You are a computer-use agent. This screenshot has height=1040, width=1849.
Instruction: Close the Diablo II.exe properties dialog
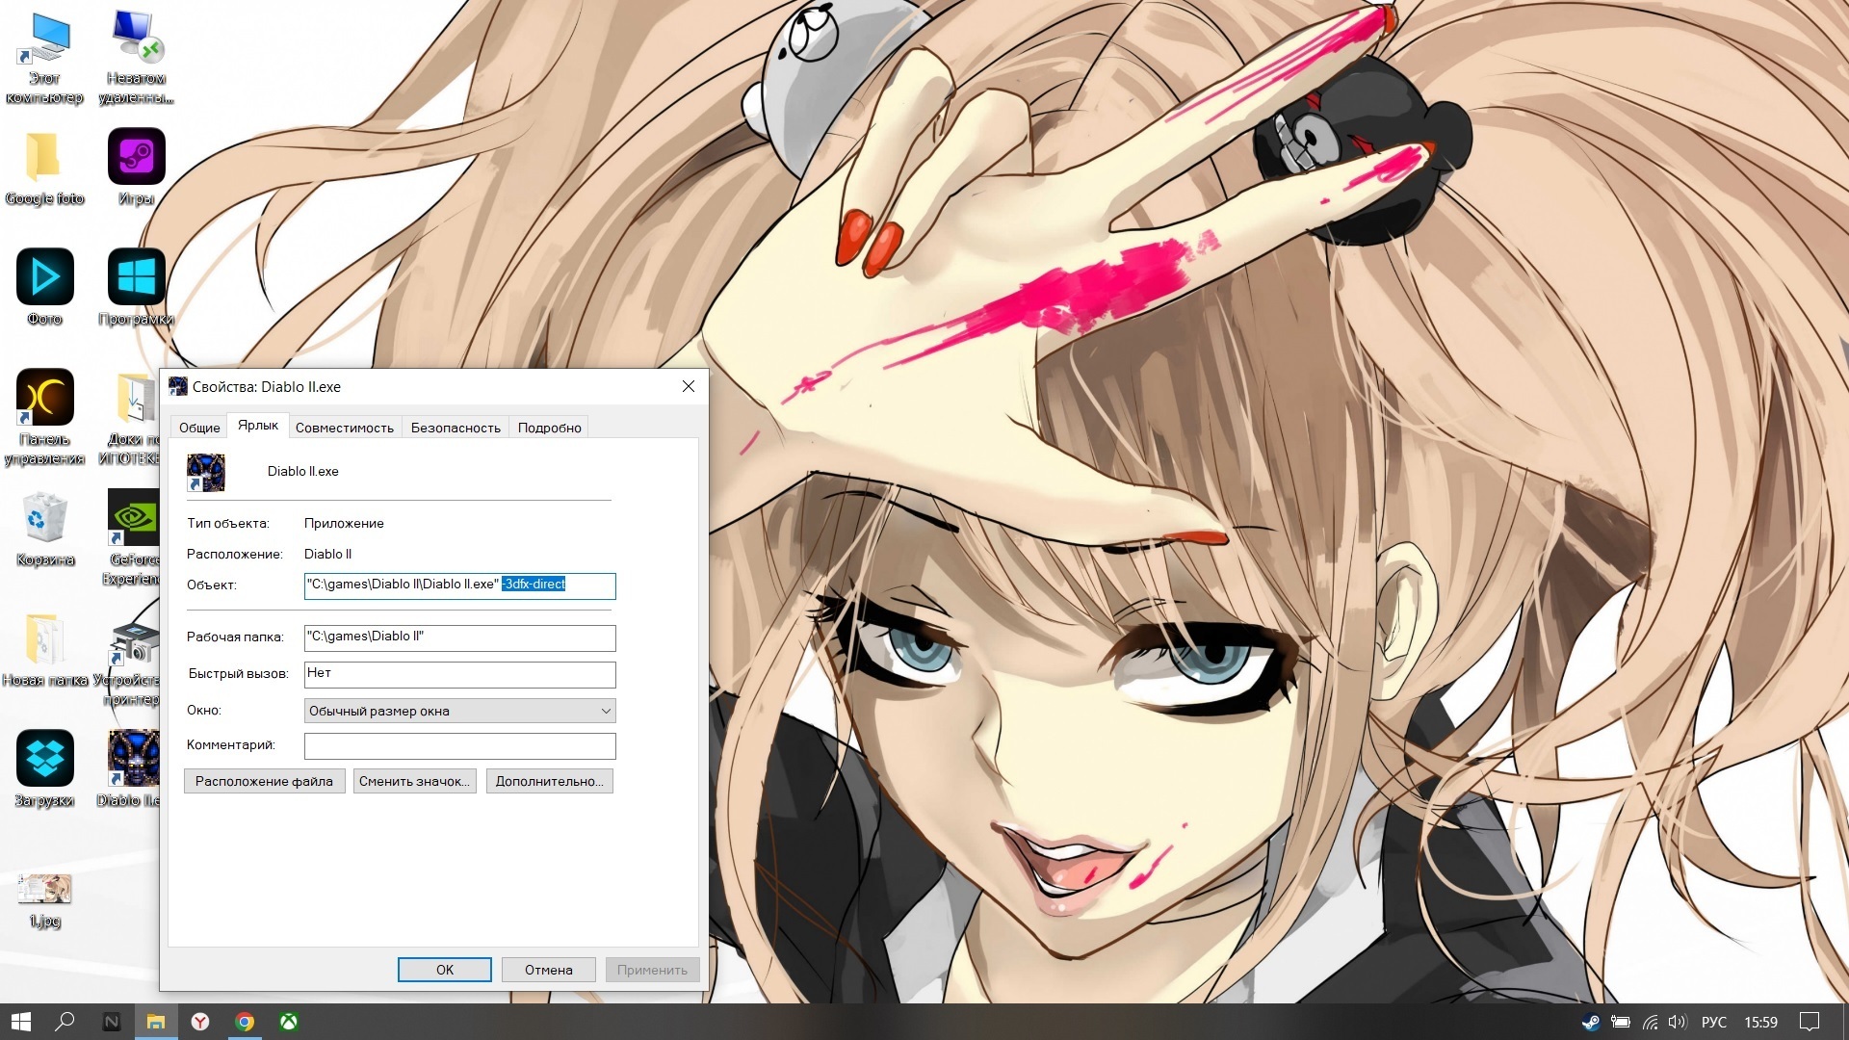[x=688, y=386]
